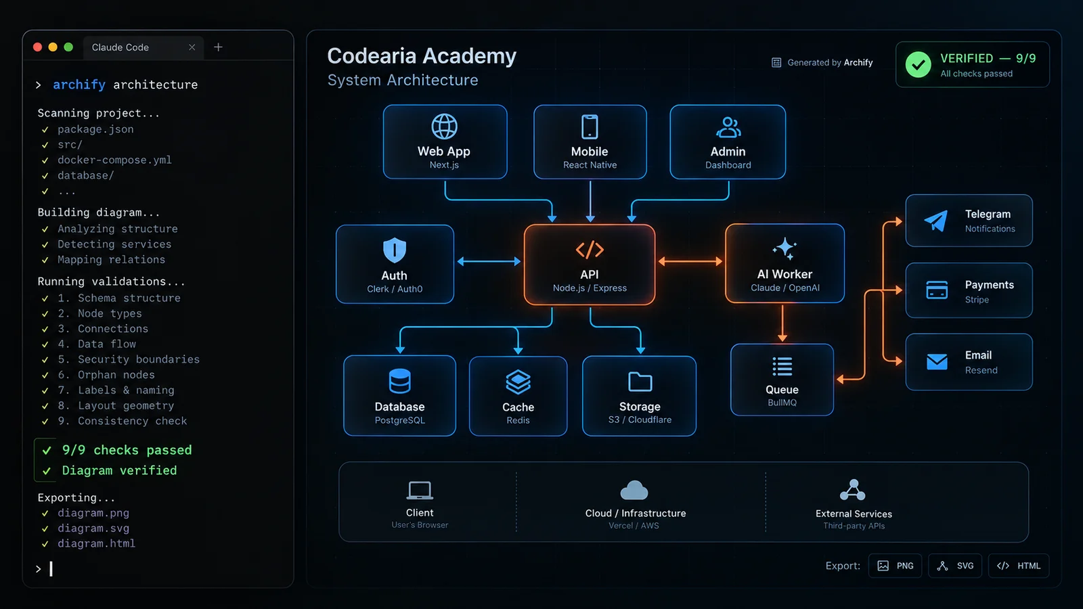Click the credit card Payments icon

click(937, 290)
